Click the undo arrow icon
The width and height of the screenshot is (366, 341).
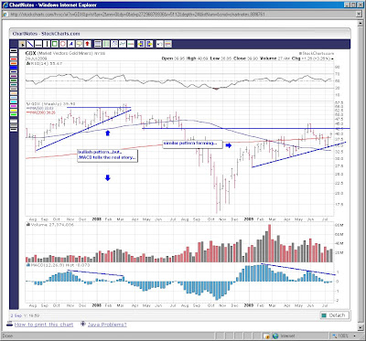(159, 44)
